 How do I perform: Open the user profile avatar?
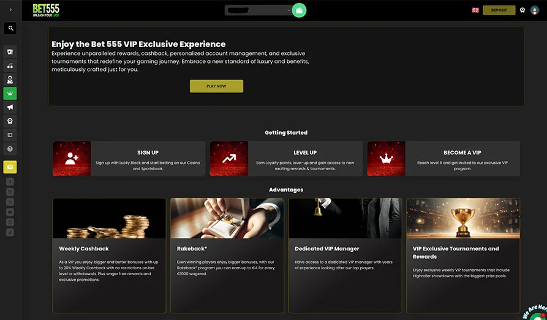534,10
